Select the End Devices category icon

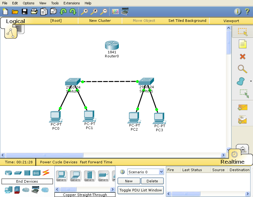tap(8, 190)
